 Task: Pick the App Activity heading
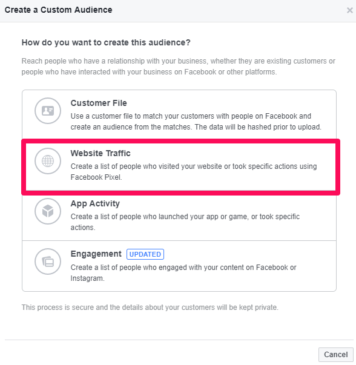[x=95, y=203]
